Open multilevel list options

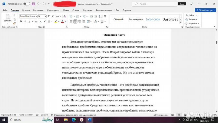84,16
